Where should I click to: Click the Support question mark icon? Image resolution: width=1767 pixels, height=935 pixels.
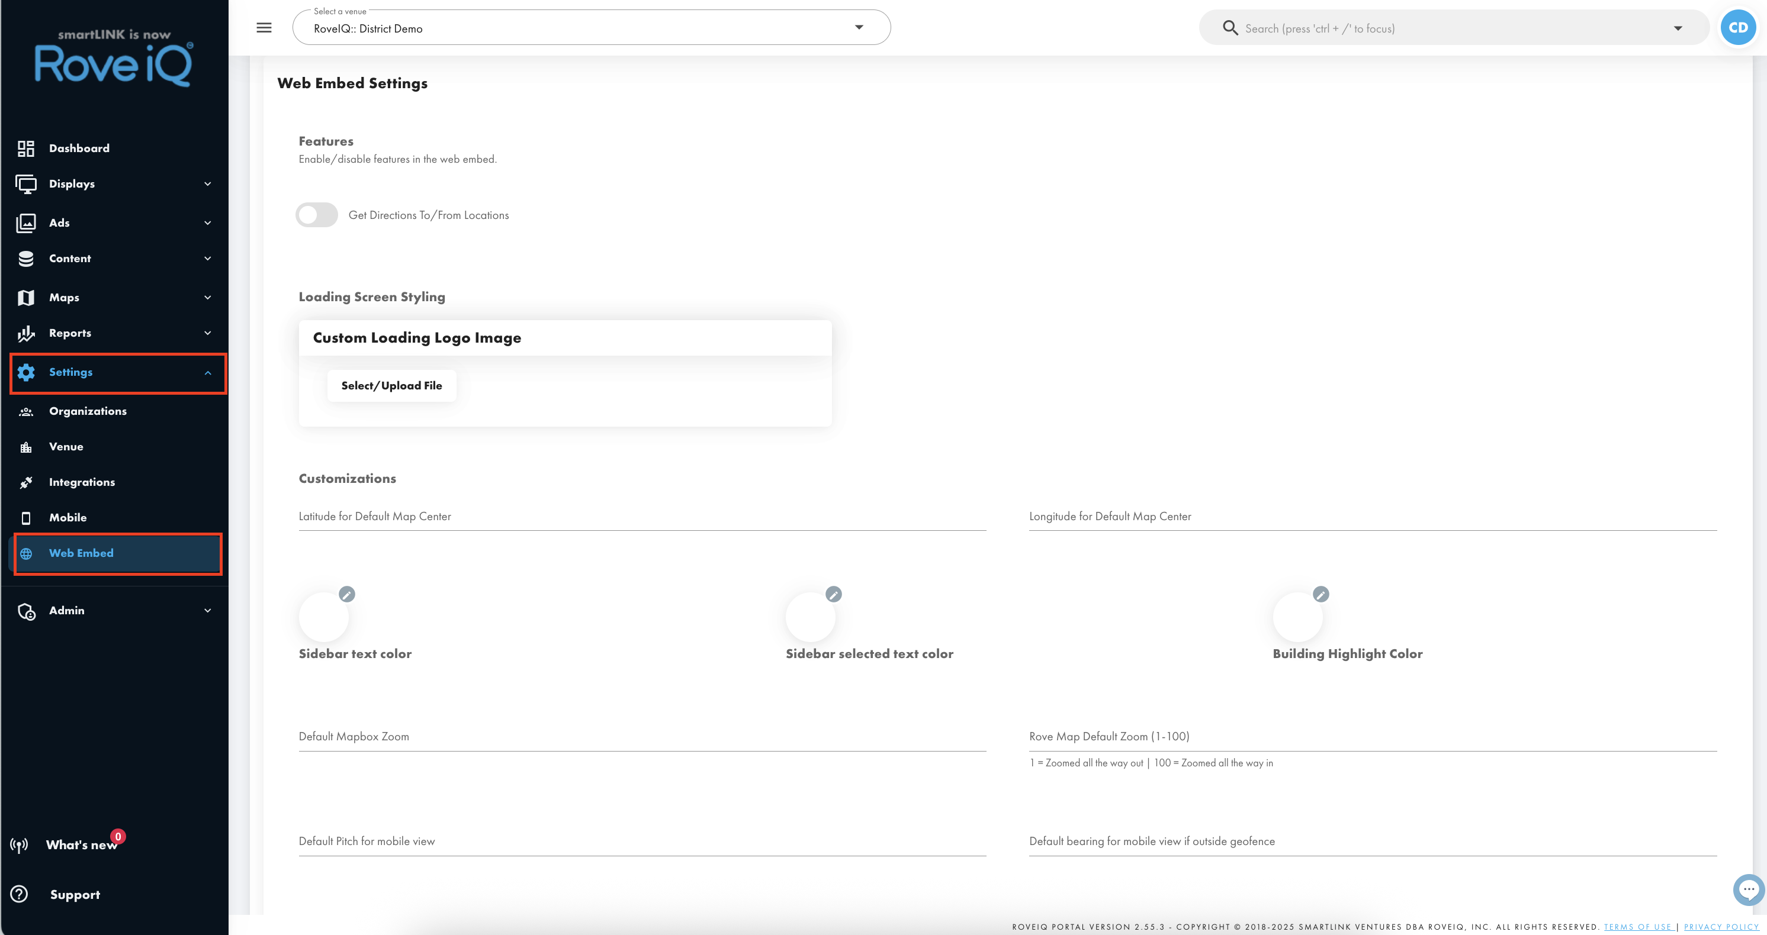coord(19,894)
